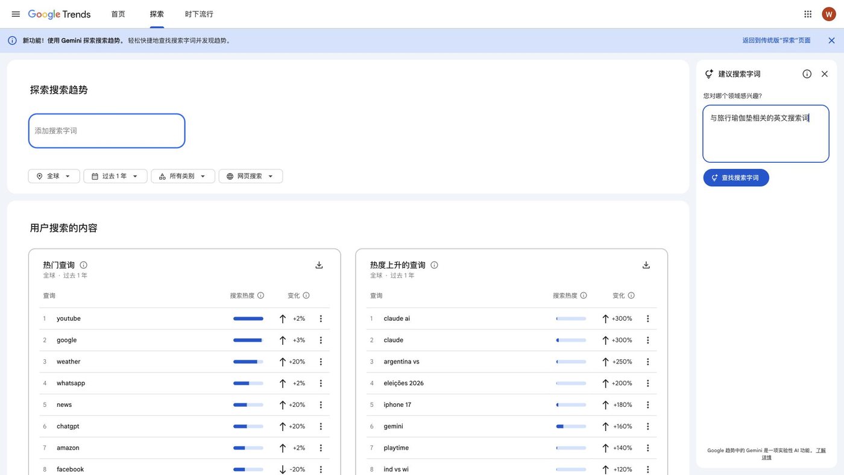Expand the 全球 region dropdown
The image size is (844, 475).
point(54,176)
